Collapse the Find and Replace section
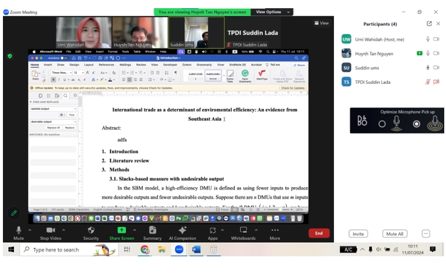 31,102
